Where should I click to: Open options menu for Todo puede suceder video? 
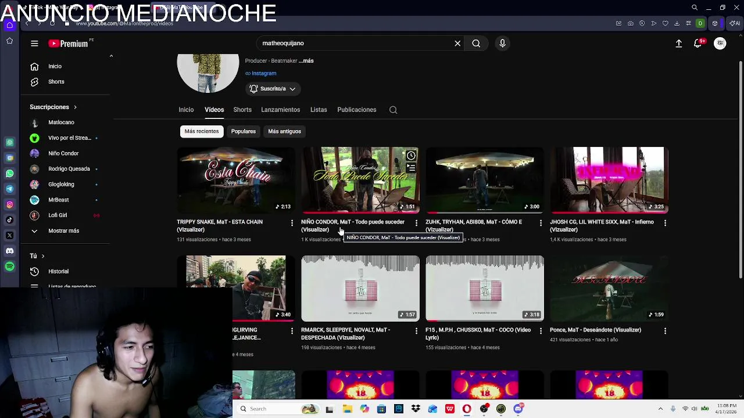pyautogui.click(x=416, y=222)
